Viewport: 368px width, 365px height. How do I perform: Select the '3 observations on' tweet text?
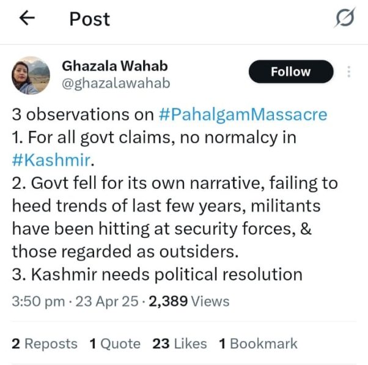pos(83,114)
